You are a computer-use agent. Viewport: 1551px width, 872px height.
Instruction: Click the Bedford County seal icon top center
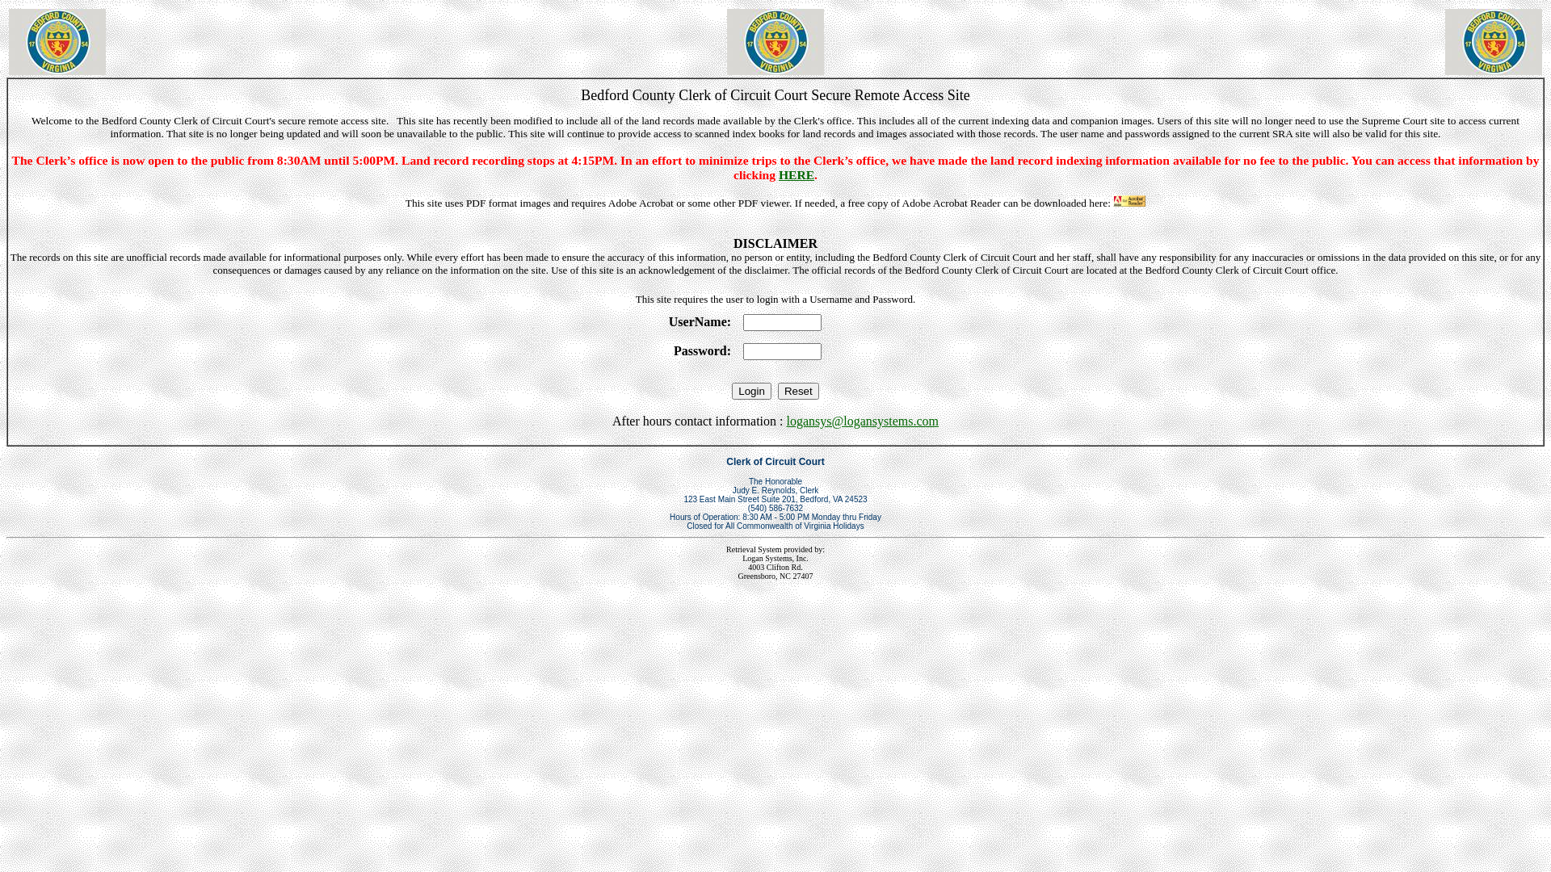click(775, 41)
